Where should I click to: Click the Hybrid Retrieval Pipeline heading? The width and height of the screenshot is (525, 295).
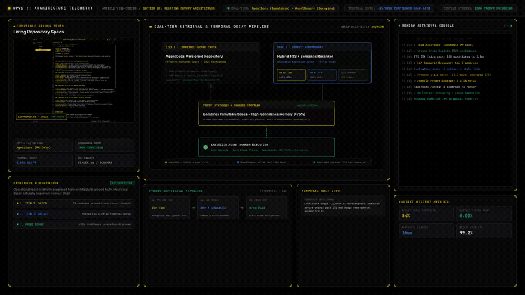pos(175,191)
